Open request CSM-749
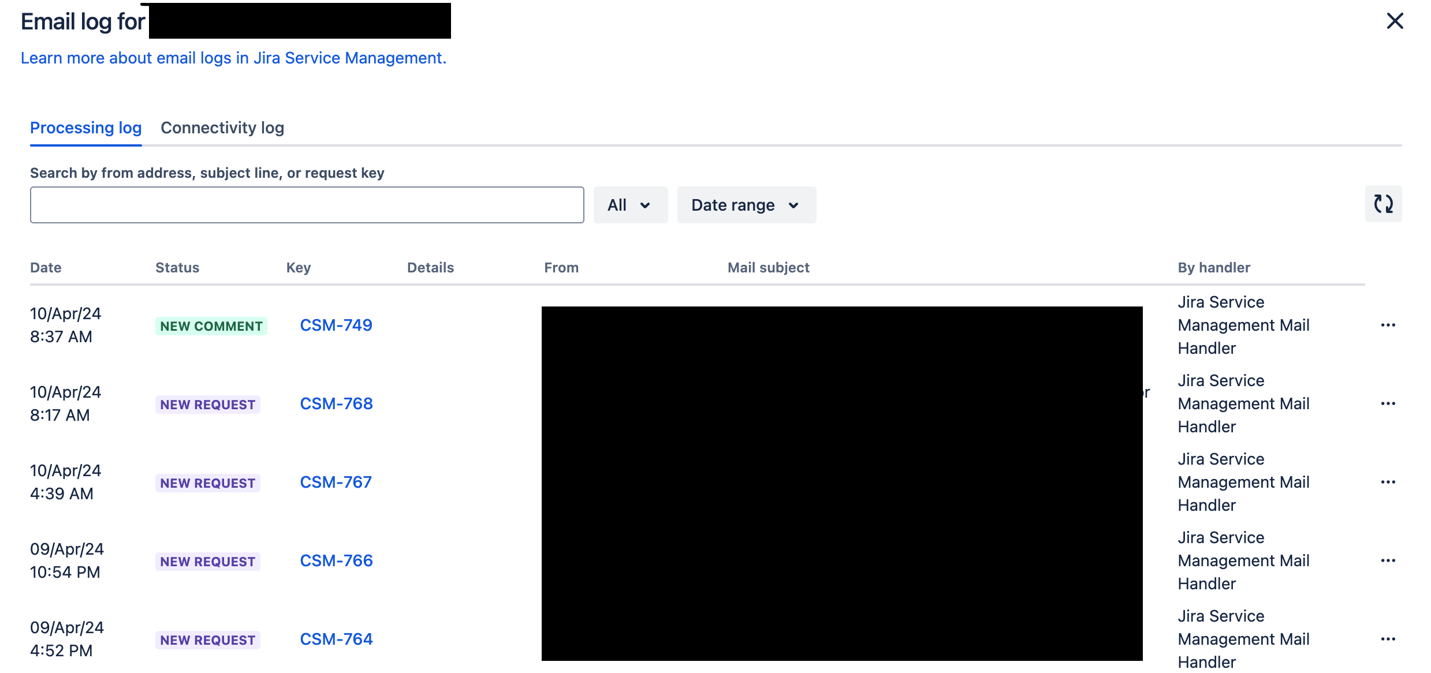This screenshot has height=673, width=1431. pyautogui.click(x=336, y=325)
